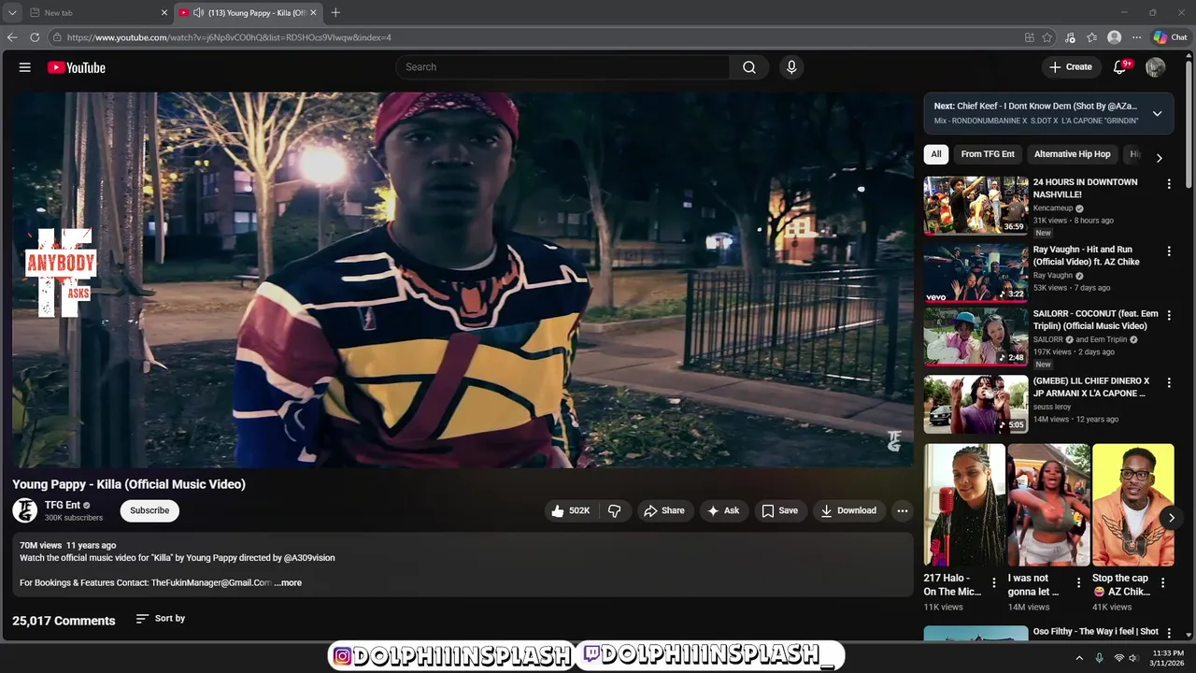This screenshot has height=673, width=1196.
Task: Open browser settings and more menu
Action: tap(1136, 37)
